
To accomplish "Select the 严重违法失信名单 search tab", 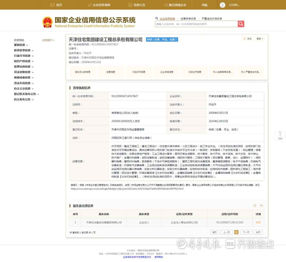I will click(212, 19).
